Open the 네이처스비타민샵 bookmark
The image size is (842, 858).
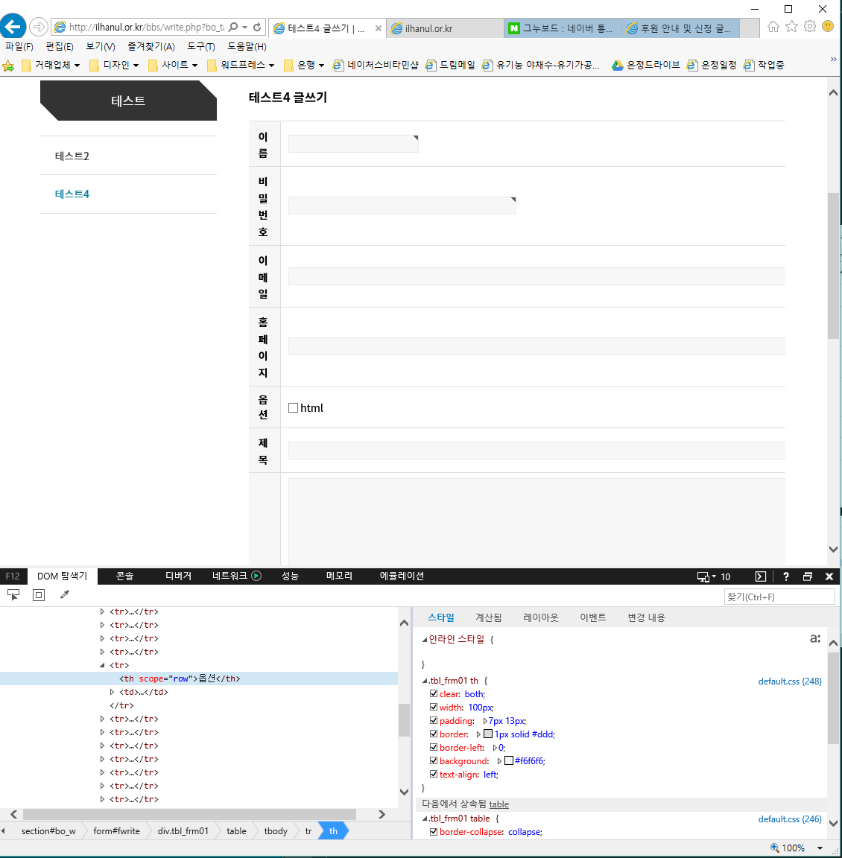[376, 65]
